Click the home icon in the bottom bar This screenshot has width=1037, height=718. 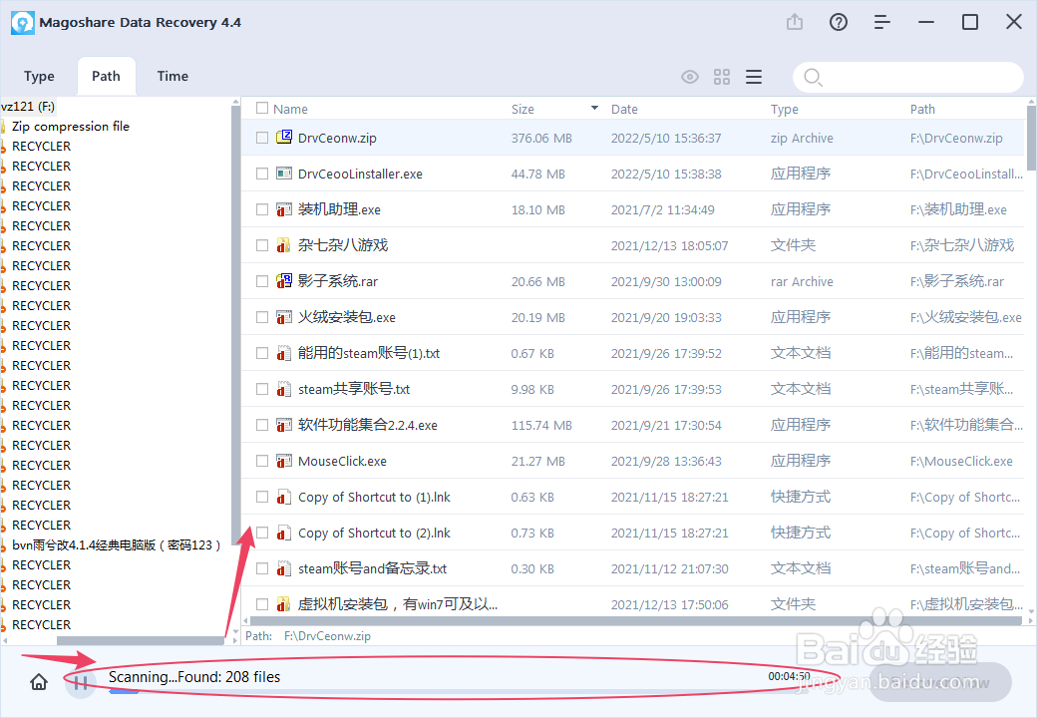(39, 682)
